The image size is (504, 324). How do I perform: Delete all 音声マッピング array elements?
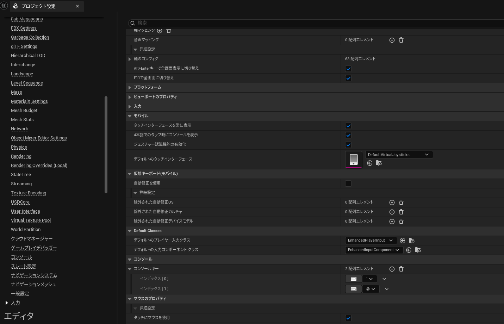coord(401,40)
